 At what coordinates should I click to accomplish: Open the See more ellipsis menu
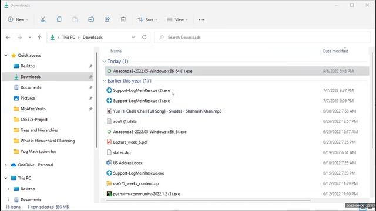[202, 19]
